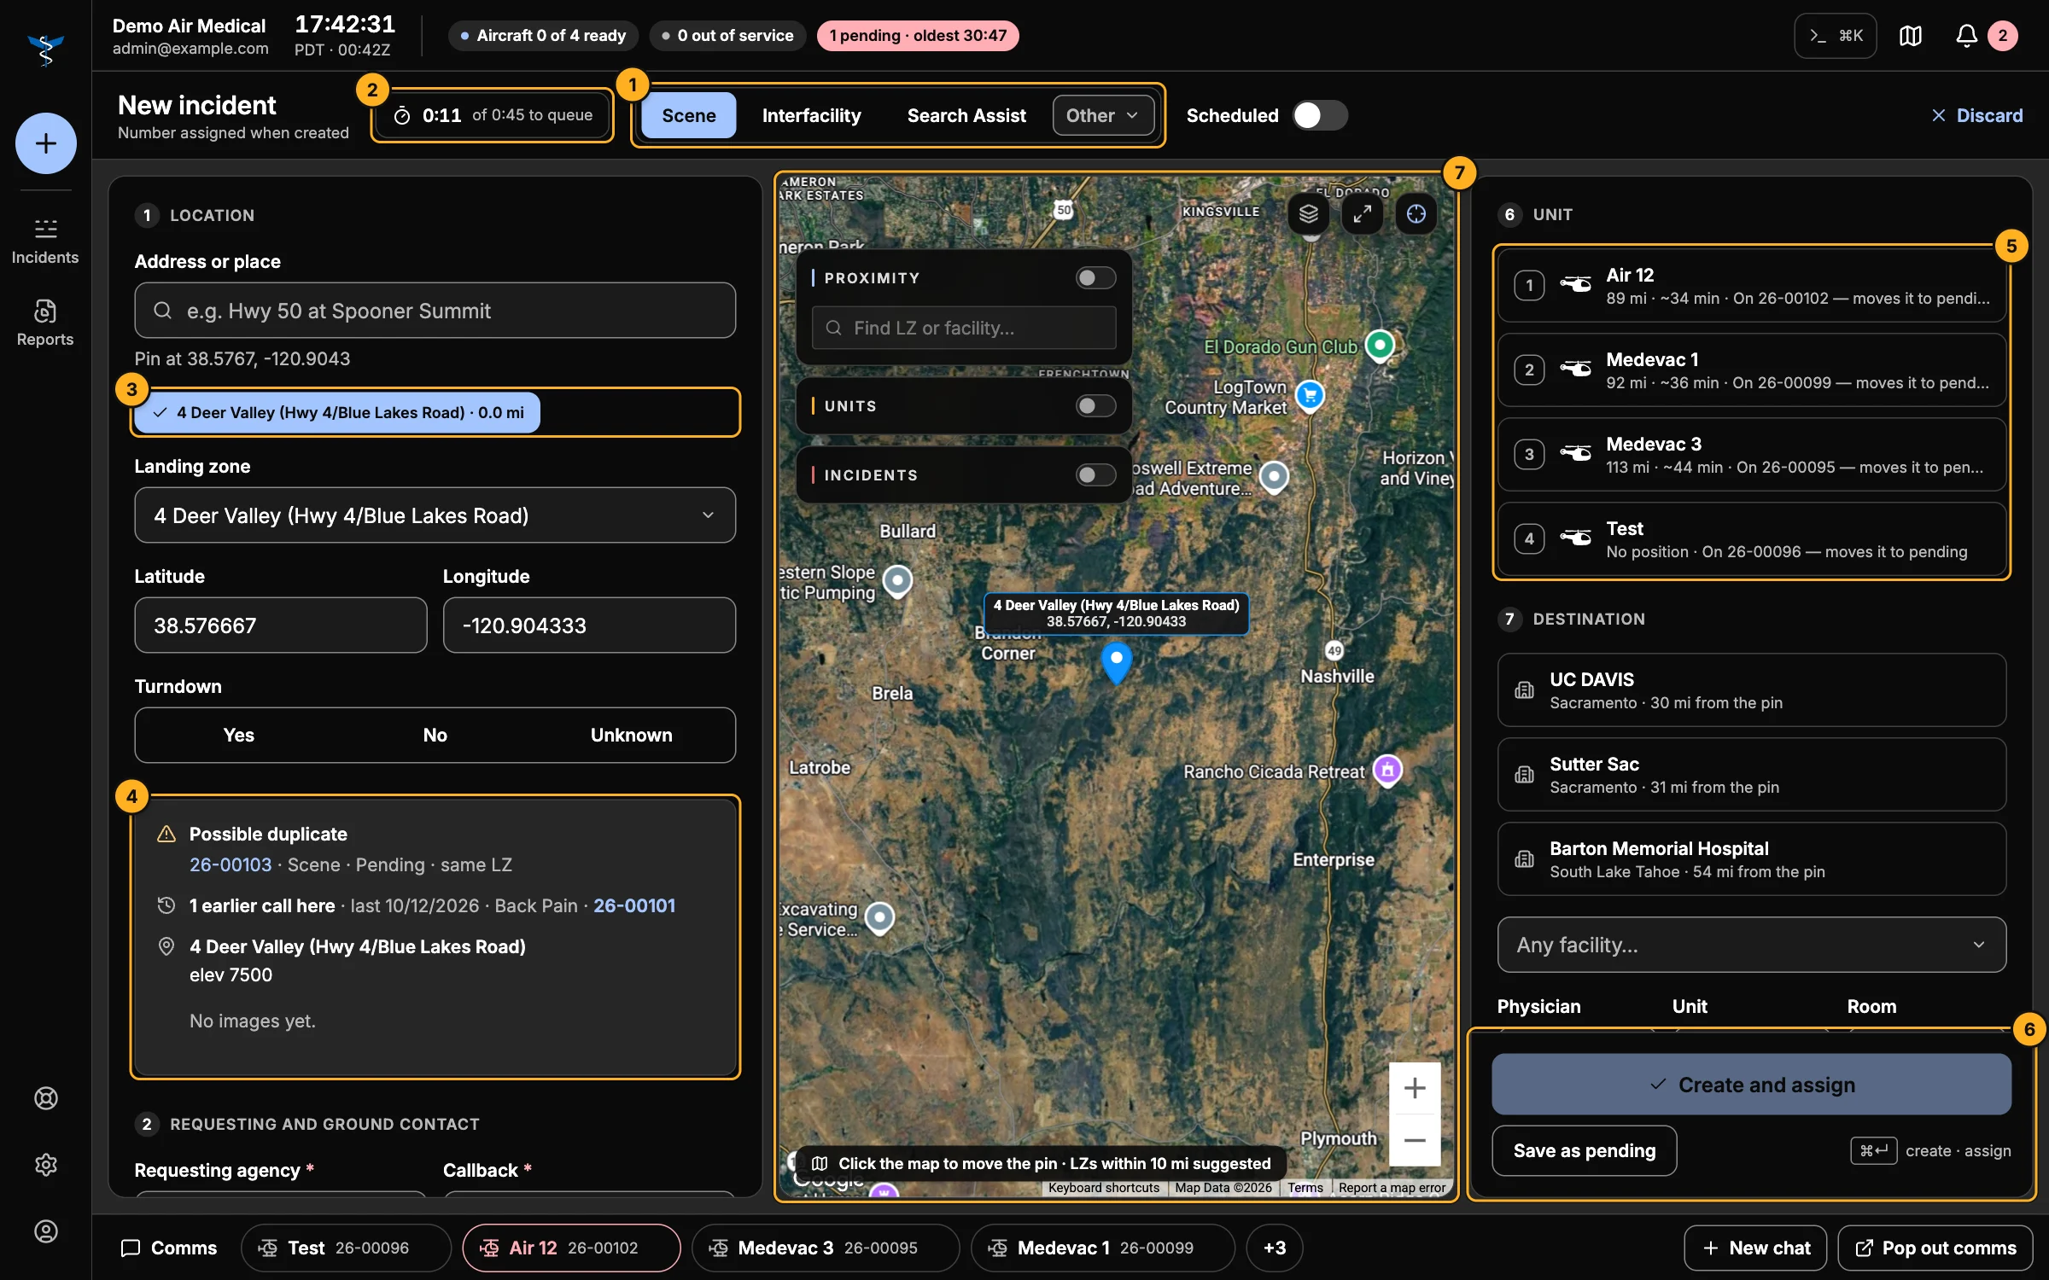Open the map view icon in header
2049x1280 pixels.
click(x=1911, y=36)
